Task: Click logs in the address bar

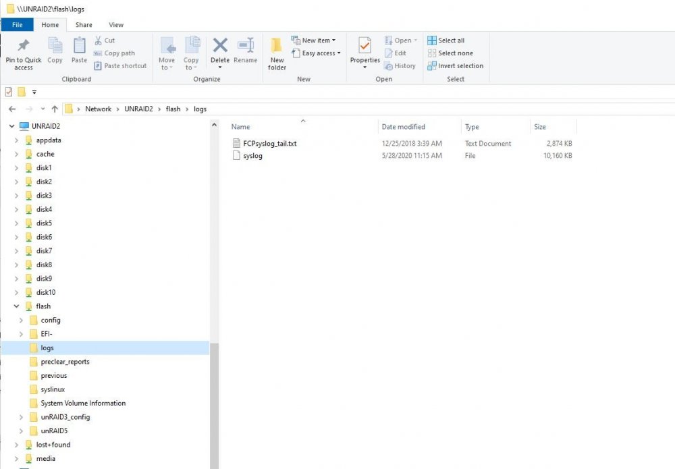Action: click(200, 109)
